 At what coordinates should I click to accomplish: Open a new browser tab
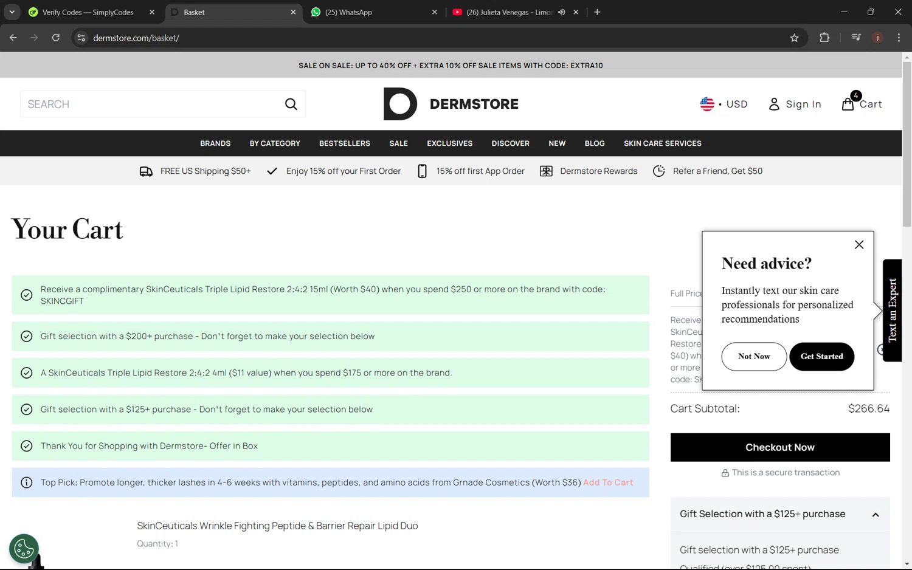pyautogui.click(x=597, y=12)
